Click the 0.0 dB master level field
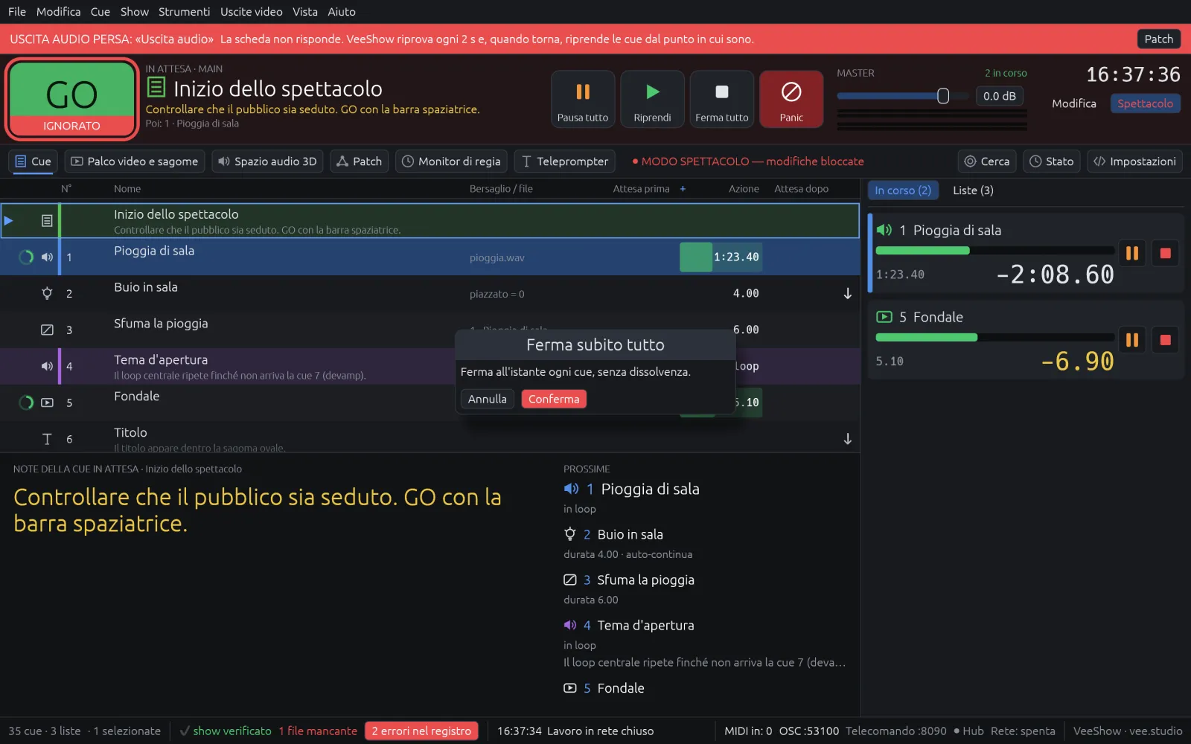Screen dimensions: 1191x744 pyautogui.click(x=999, y=96)
